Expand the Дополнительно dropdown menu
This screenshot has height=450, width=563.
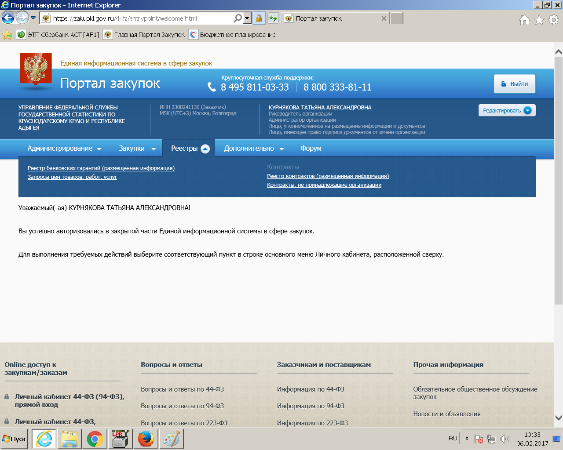254,149
